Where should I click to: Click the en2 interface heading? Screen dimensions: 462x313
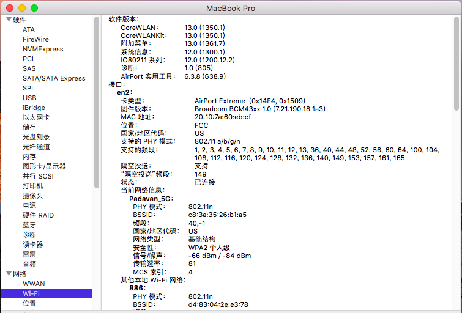125,92
